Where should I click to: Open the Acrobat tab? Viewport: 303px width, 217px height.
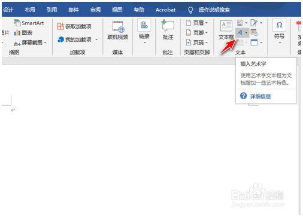click(x=165, y=10)
